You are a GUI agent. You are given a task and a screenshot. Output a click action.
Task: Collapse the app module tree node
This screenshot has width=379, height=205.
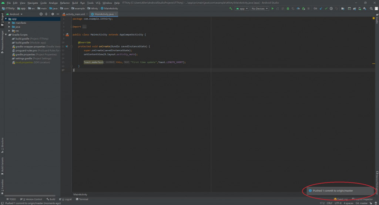pyautogui.click(x=6, y=19)
